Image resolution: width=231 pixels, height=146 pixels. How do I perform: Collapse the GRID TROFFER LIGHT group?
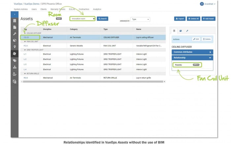coord(25,50)
